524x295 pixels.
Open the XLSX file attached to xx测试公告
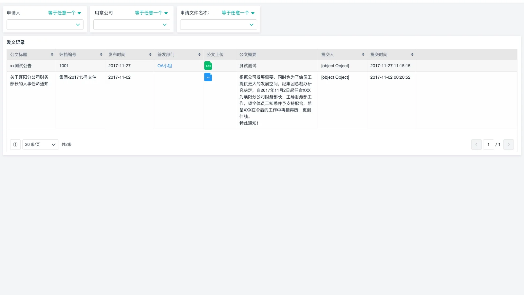coord(208,66)
